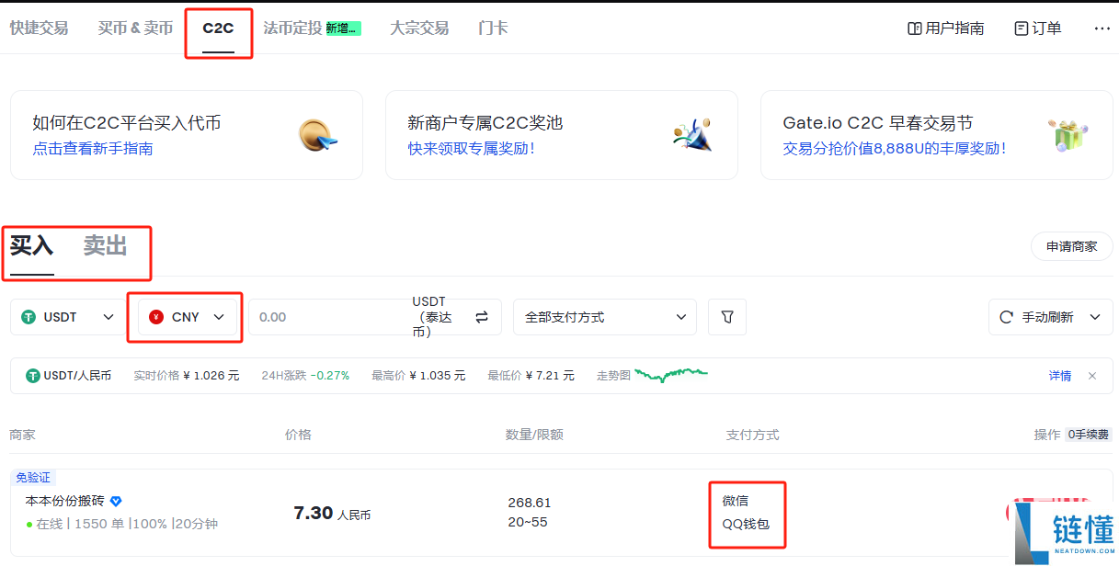1119x566 pixels.
Task: Click the merchant stats 在线 | 1550 单 line
Action: click(x=122, y=524)
